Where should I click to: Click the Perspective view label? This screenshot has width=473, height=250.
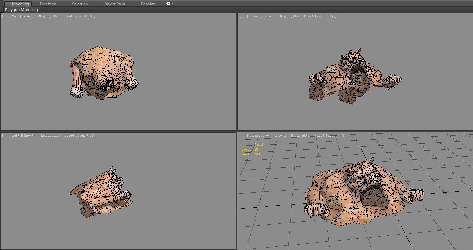259,135
